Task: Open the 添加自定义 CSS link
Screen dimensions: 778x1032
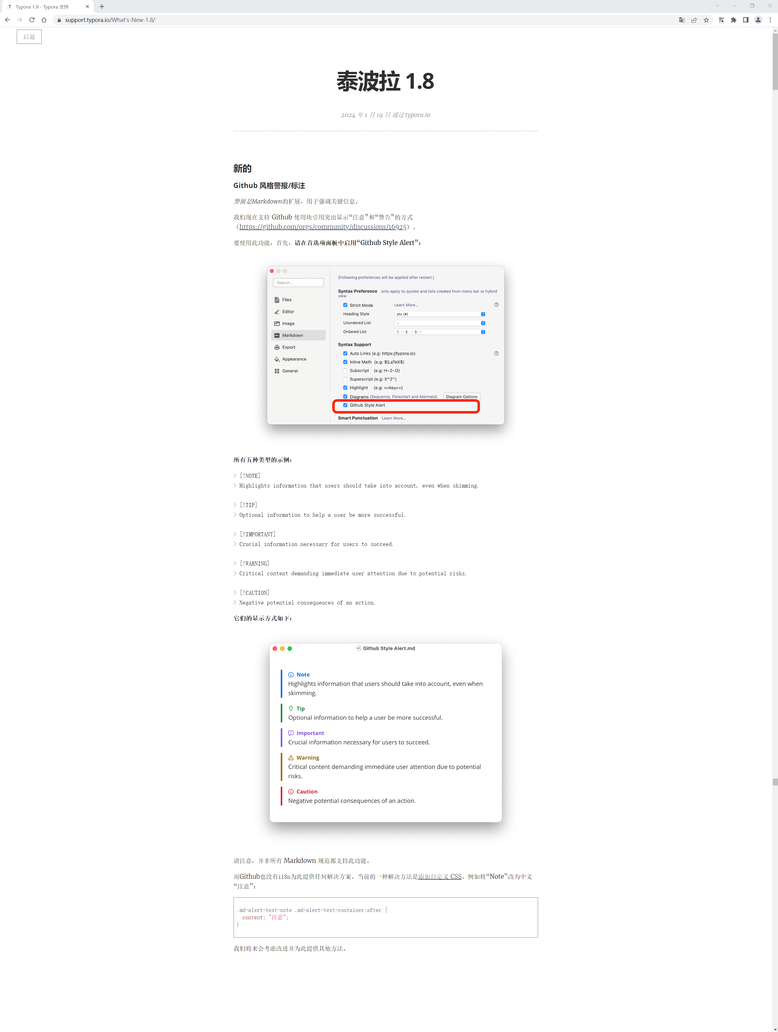Action: [440, 877]
